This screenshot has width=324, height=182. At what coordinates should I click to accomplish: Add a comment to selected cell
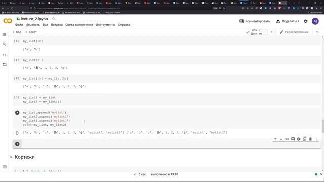[293, 139]
